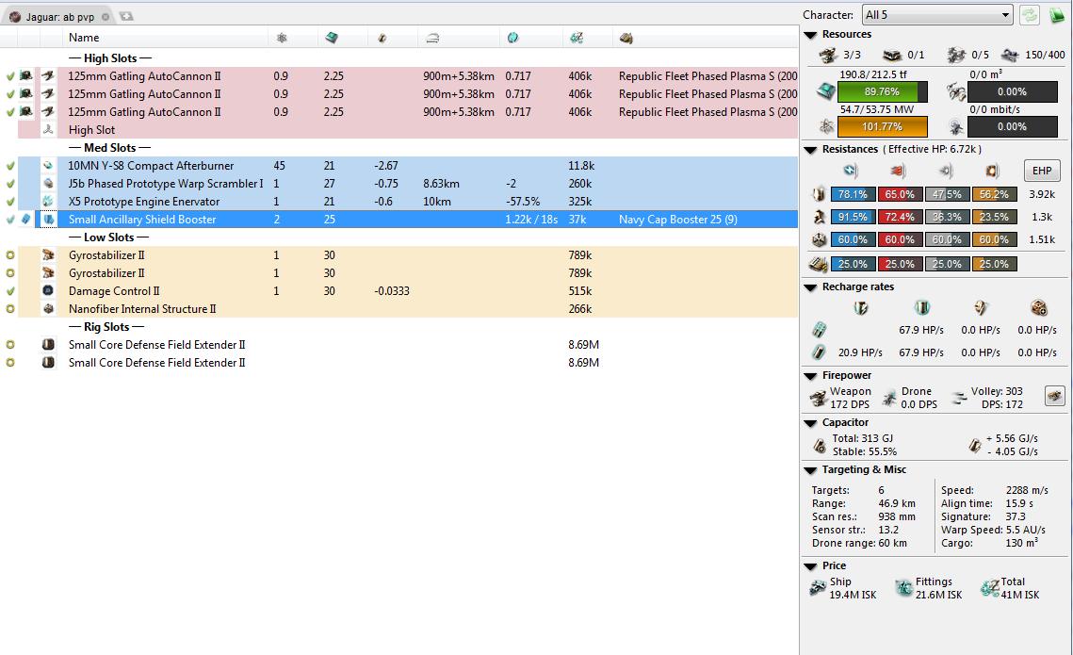Close the Jaguar: ab pvp tab

tap(106, 16)
